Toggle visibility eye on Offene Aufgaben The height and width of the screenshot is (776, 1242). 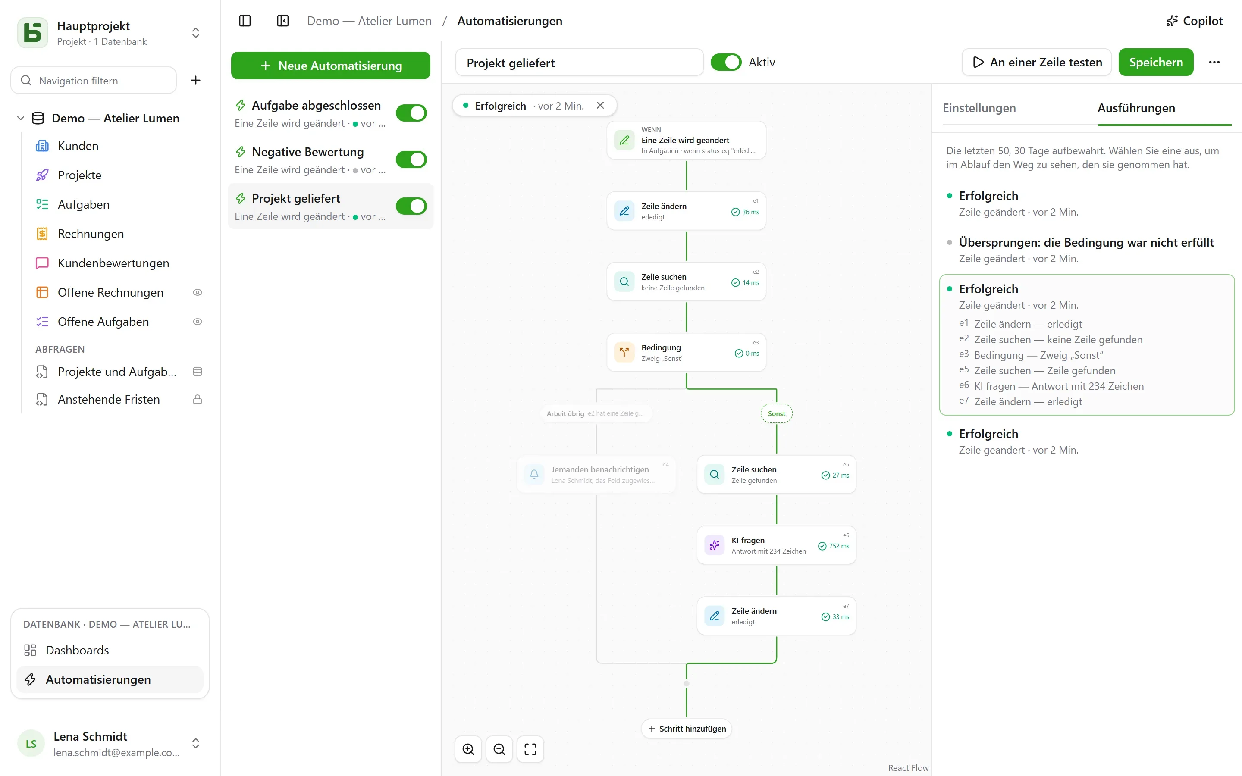click(x=197, y=321)
